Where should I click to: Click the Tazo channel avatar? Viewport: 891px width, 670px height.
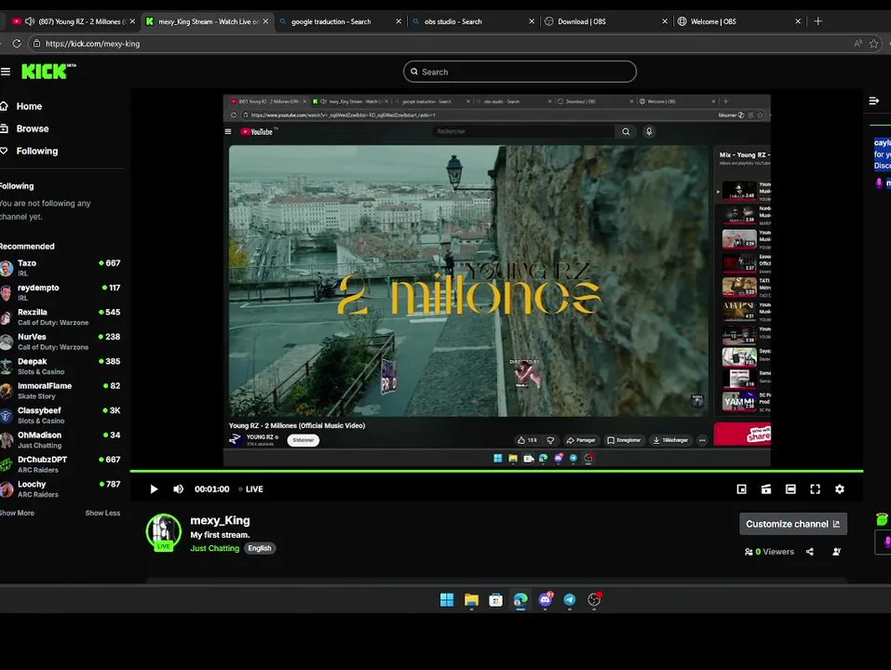pyautogui.click(x=7, y=268)
